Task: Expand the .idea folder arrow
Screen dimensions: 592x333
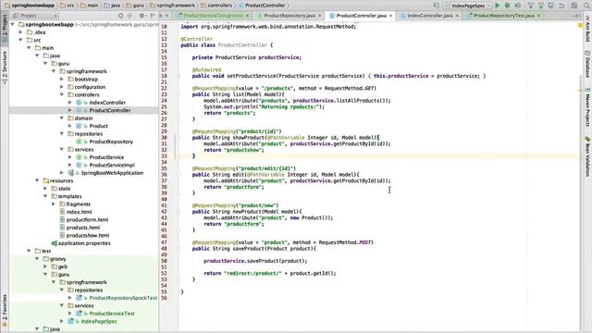Action: [x=20, y=32]
